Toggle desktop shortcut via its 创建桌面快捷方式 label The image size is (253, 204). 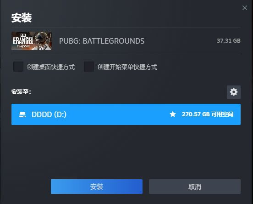point(51,67)
